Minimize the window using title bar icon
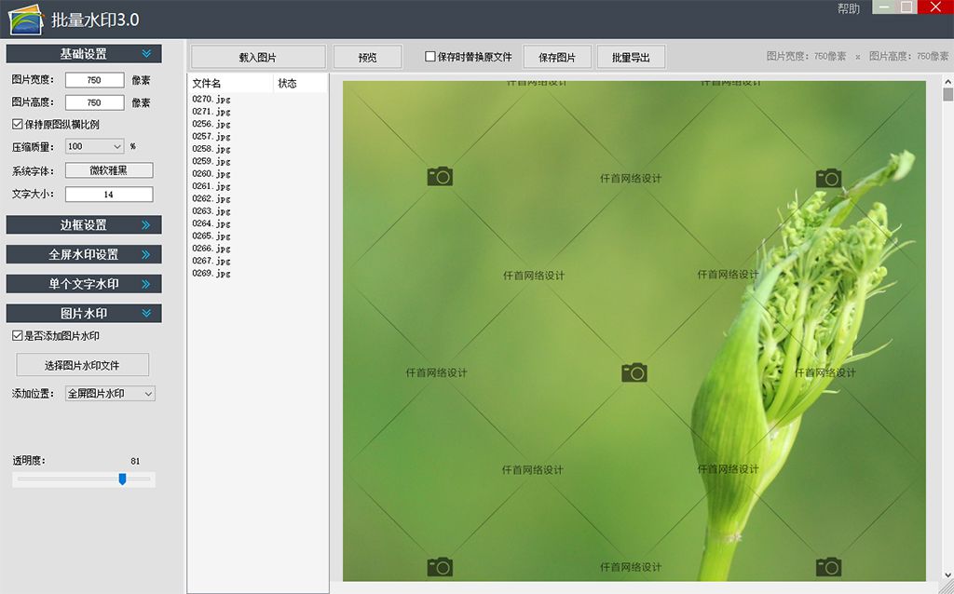 881,7
